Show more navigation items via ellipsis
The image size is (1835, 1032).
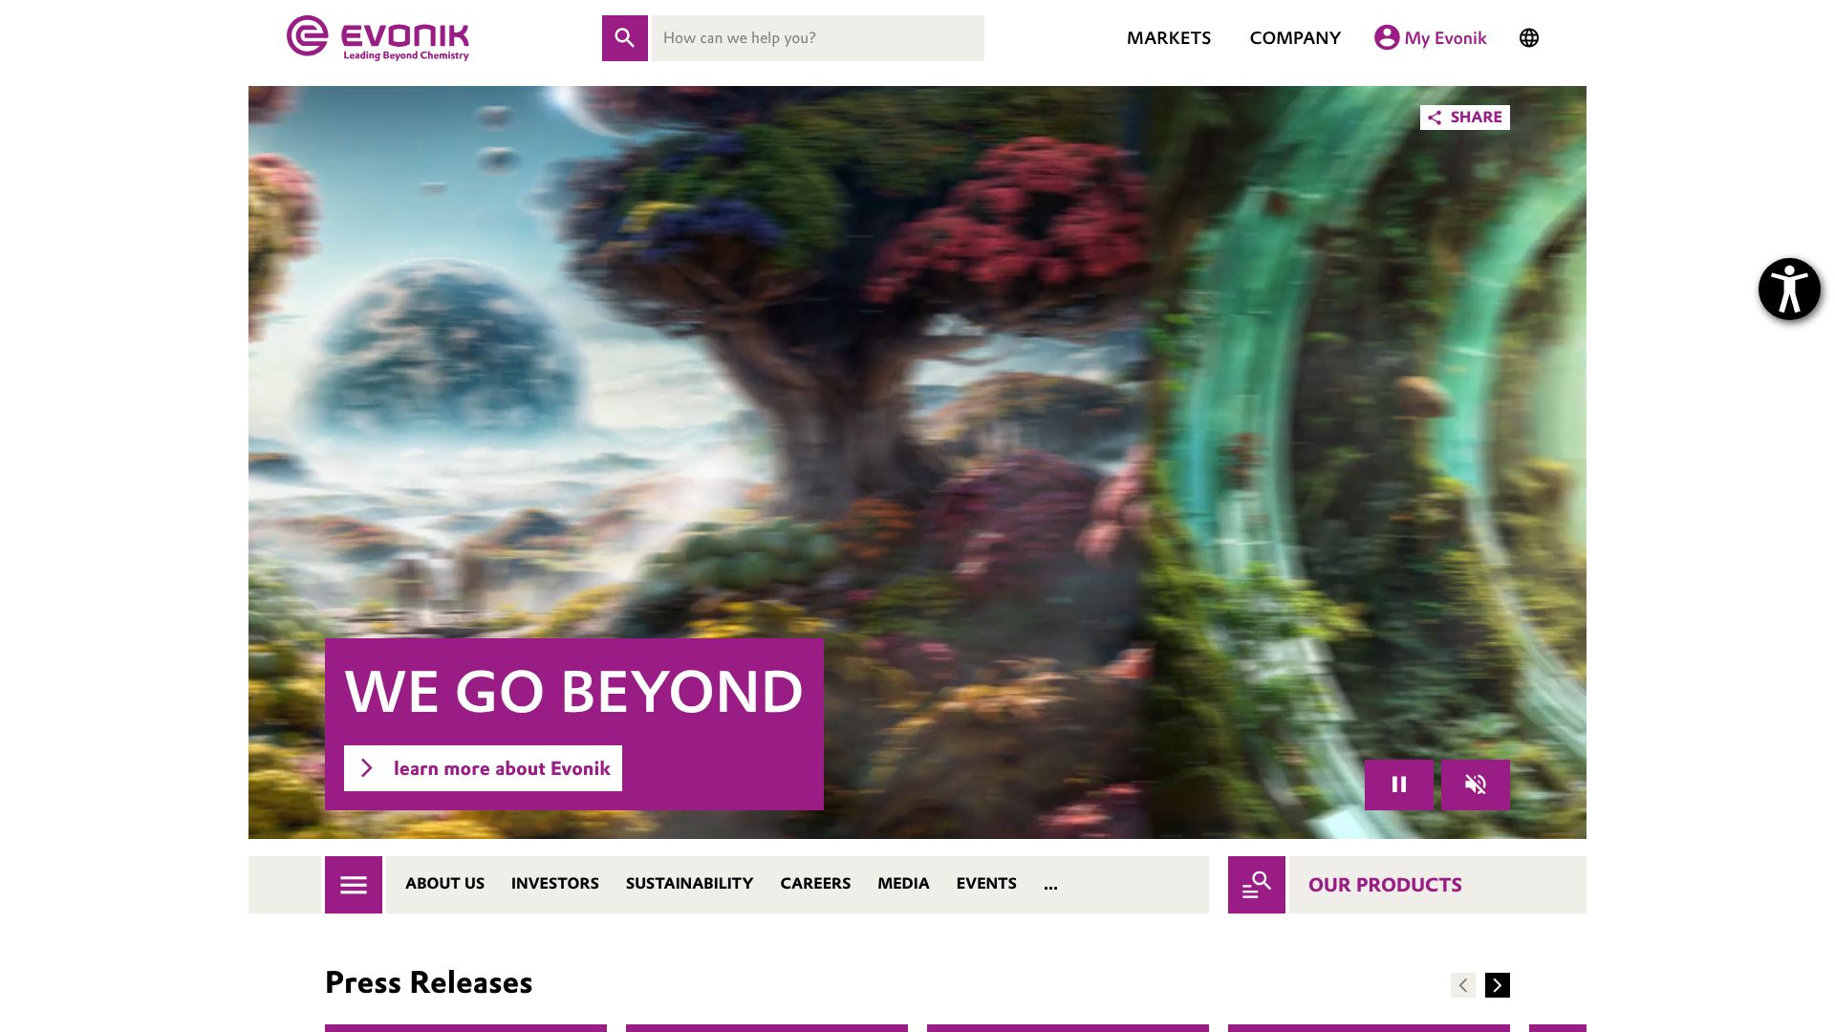pos(1050,885)
